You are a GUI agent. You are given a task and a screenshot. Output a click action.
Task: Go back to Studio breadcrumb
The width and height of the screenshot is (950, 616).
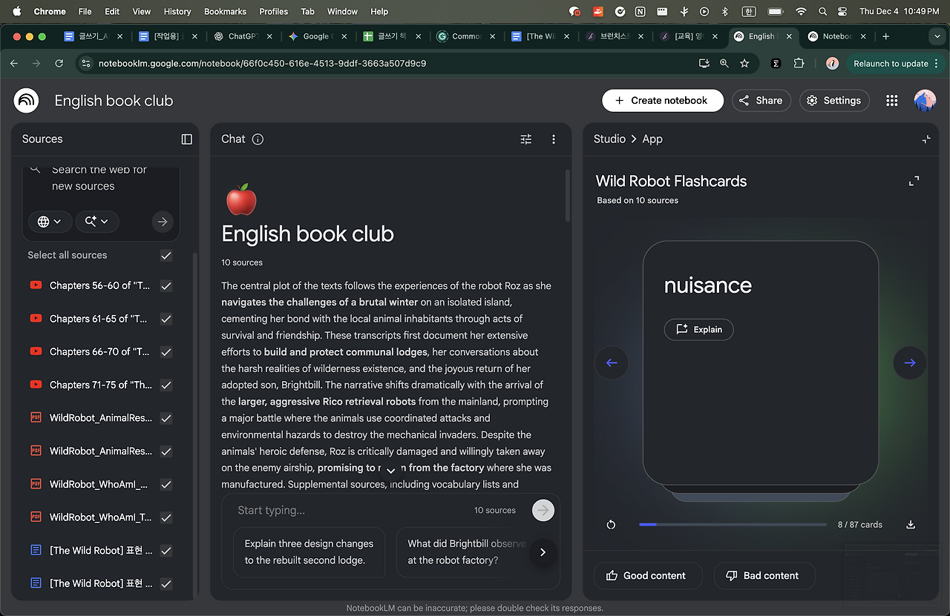point(610,139)
